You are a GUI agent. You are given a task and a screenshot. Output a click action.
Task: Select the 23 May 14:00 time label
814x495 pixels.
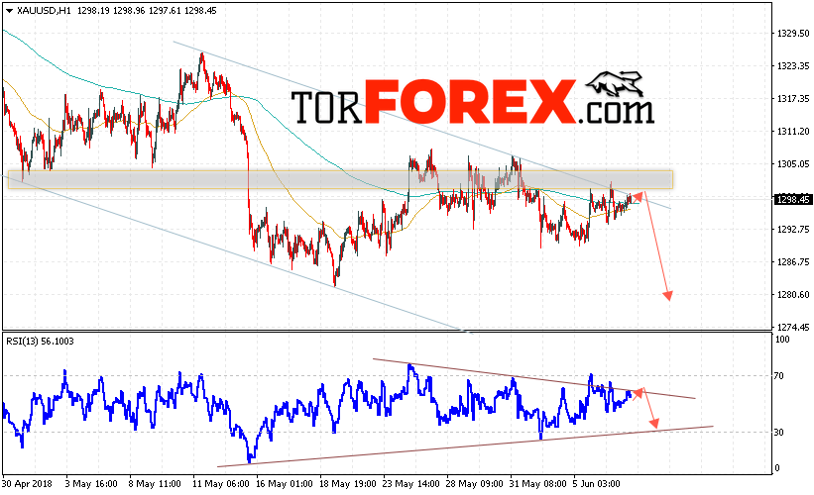[410, 483]
